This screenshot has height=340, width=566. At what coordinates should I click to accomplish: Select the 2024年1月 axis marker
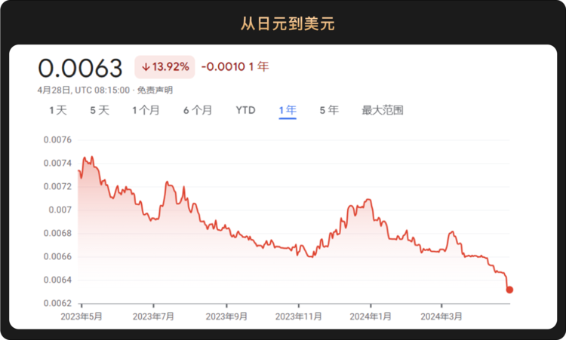tap(371, 317)
